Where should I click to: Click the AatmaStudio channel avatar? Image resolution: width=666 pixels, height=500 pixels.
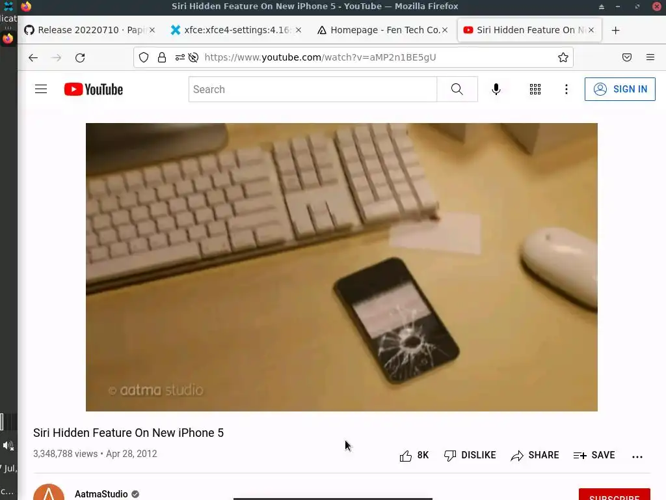[49, 492]
